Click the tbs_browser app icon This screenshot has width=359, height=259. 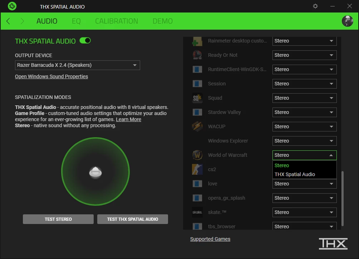pyautogui.click(x=197, y=226)
